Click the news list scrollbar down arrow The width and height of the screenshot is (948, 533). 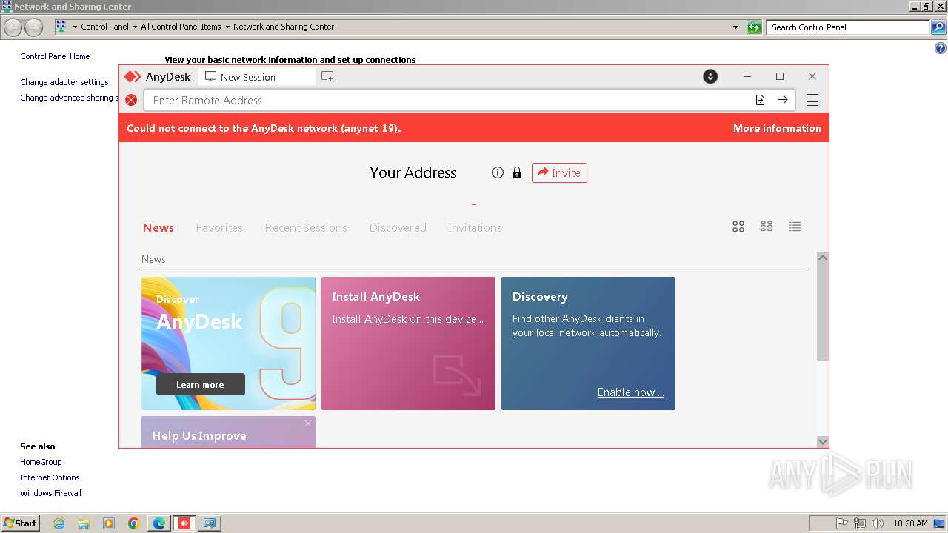(822, 441)
